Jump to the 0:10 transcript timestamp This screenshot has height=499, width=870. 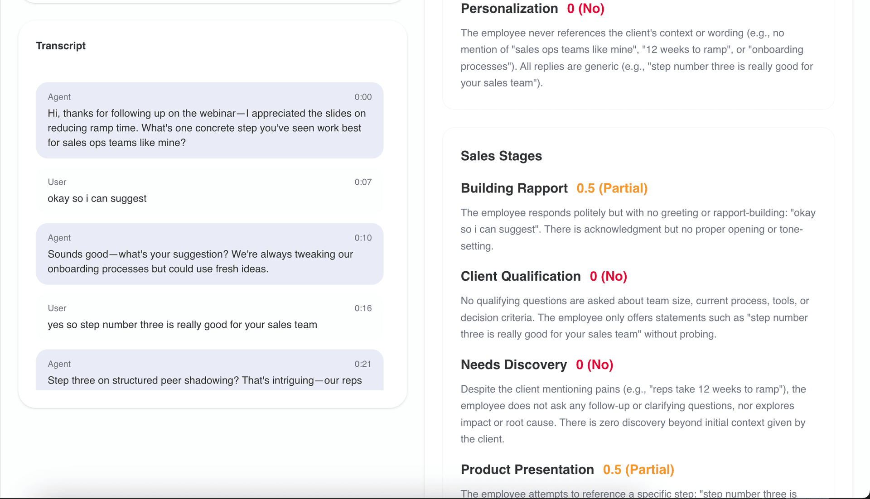(362, 238)
